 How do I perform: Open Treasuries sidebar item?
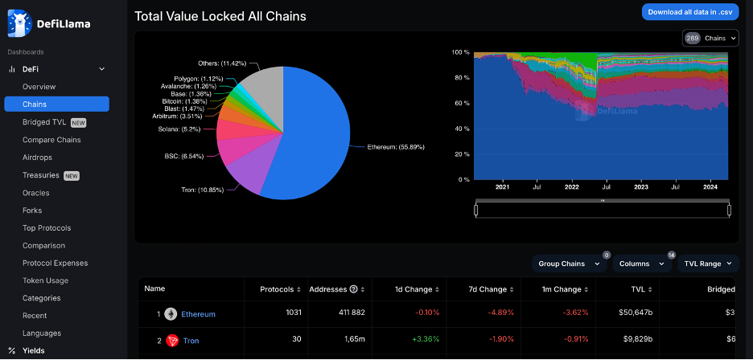[x=41, y=175]
